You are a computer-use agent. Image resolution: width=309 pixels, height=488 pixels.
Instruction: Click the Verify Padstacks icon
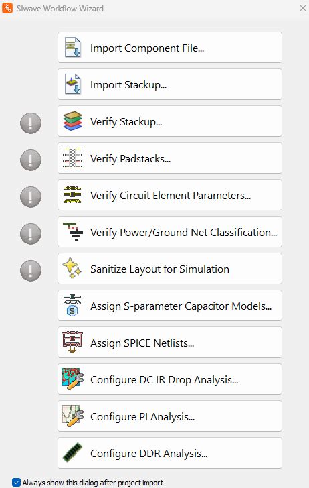pos(72,158)
